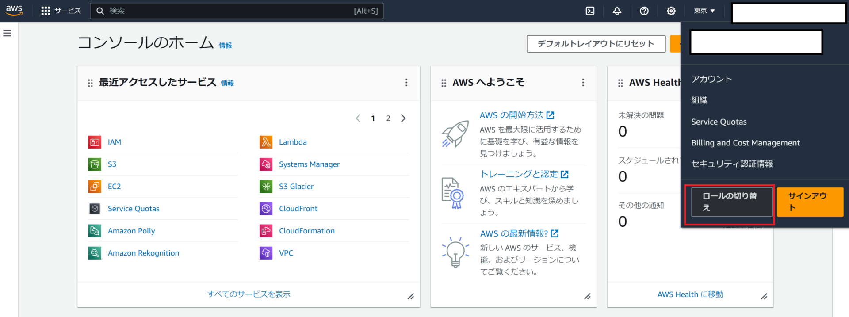Open the トレーニングと認定 link
Image resolution: width=849 pixels, height=317 pixels.
pyautogui.click(x=524, y=174)
